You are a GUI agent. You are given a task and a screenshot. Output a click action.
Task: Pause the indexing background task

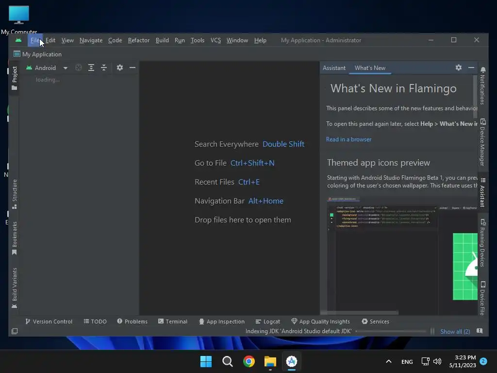[432, 331]
